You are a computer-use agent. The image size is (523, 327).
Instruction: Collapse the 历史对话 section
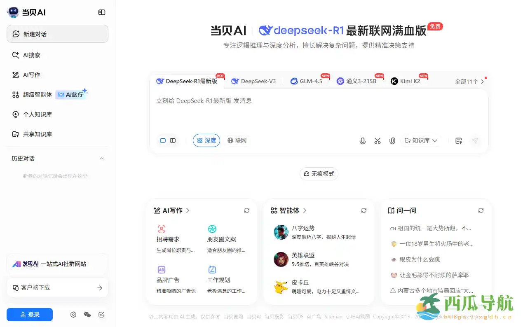pyautogui.click(x=102, y=159)
